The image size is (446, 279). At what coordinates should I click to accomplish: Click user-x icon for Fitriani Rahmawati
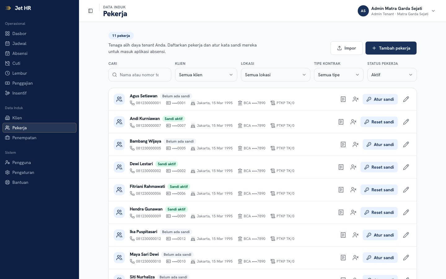pos(353,190)
